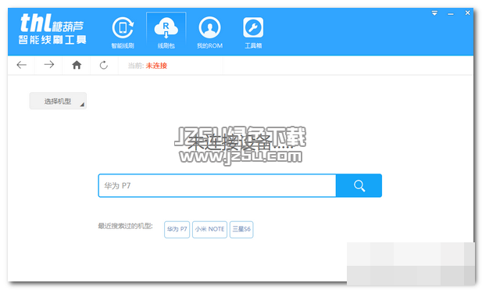This screenshot has height=290, width=482.
Task: Minimize the thl flash tool window
Action: (451, 13)
